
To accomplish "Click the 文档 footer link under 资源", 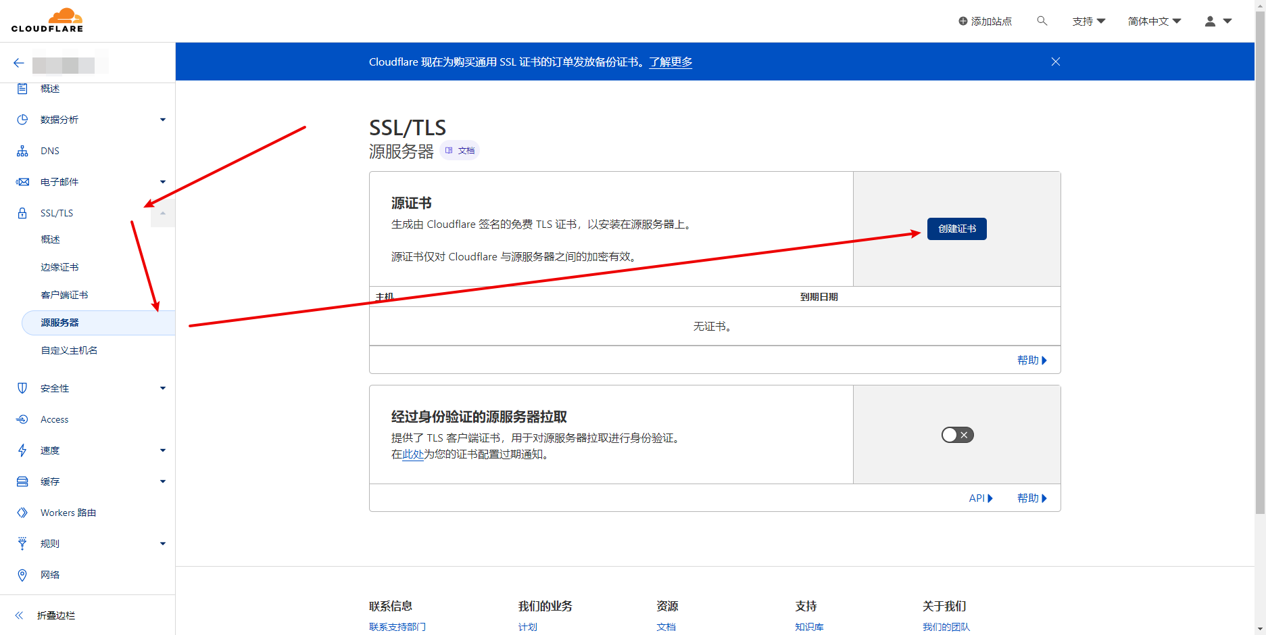I will (x=666, y=627).
